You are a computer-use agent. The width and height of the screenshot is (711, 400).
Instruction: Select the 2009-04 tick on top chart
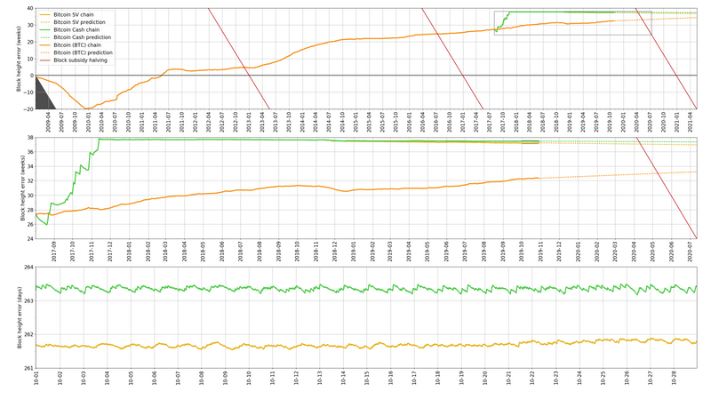pyautogui.click(x=49, y=123)
